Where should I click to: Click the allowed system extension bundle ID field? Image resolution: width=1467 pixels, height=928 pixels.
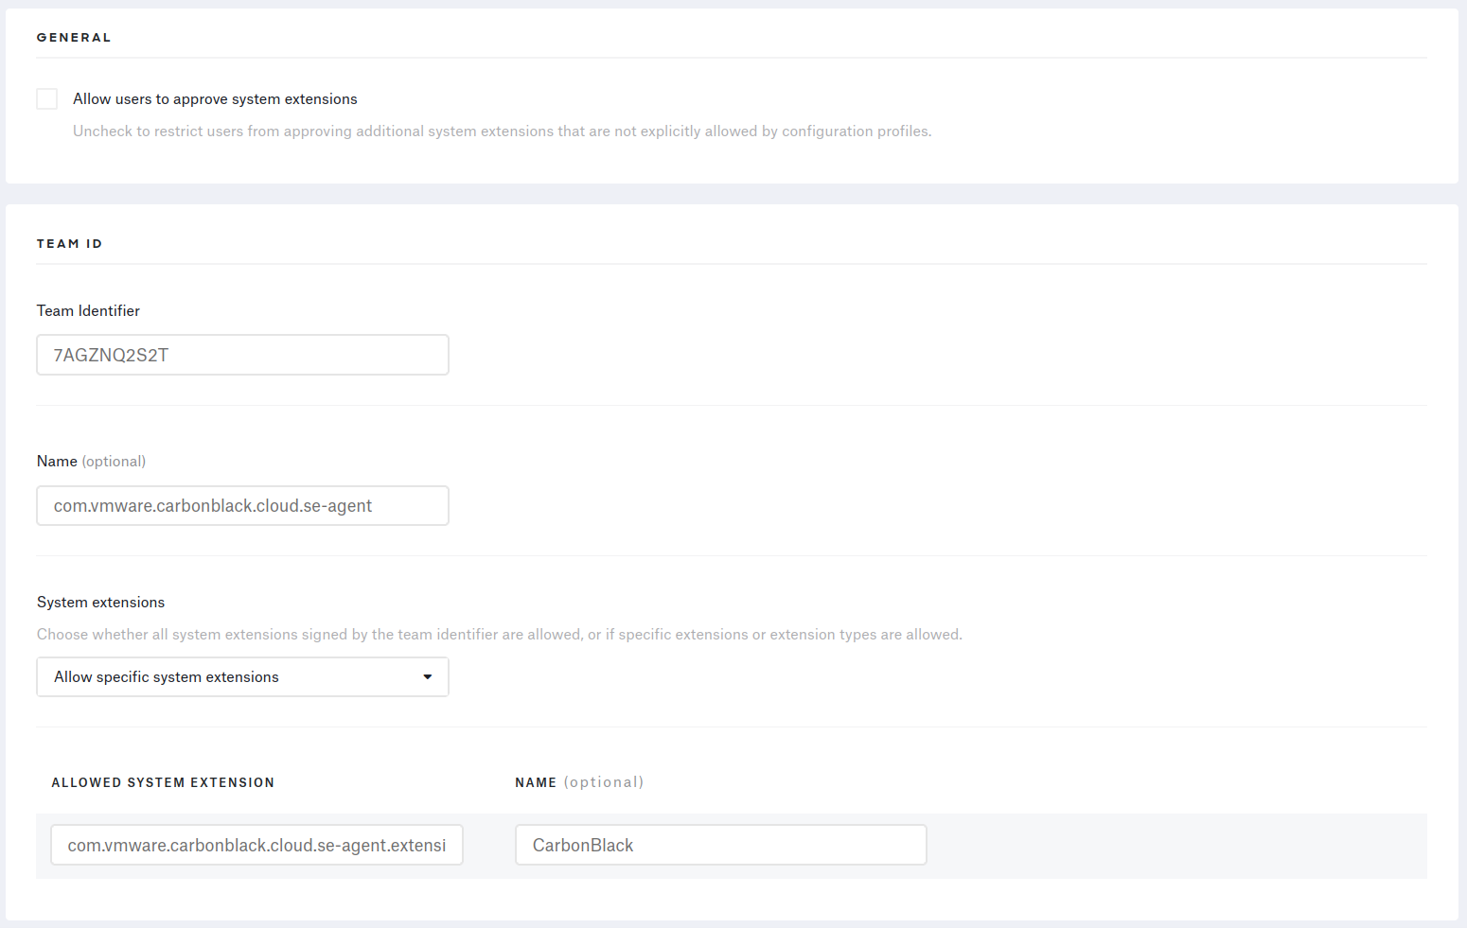coord(256,845)
